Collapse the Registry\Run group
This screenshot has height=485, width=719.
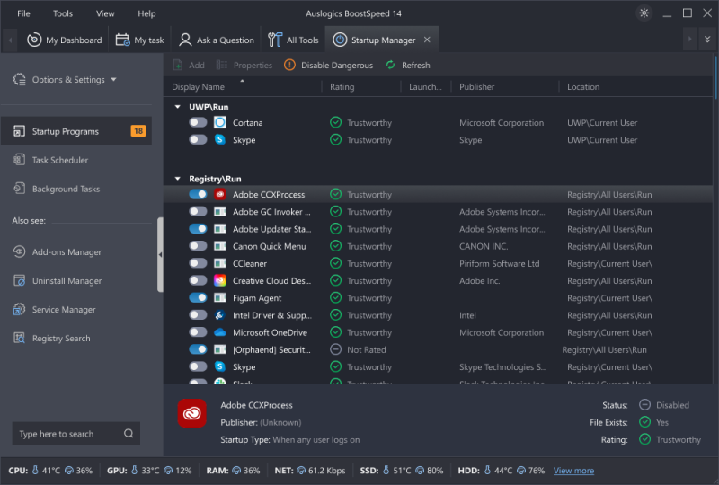point(177,179)
